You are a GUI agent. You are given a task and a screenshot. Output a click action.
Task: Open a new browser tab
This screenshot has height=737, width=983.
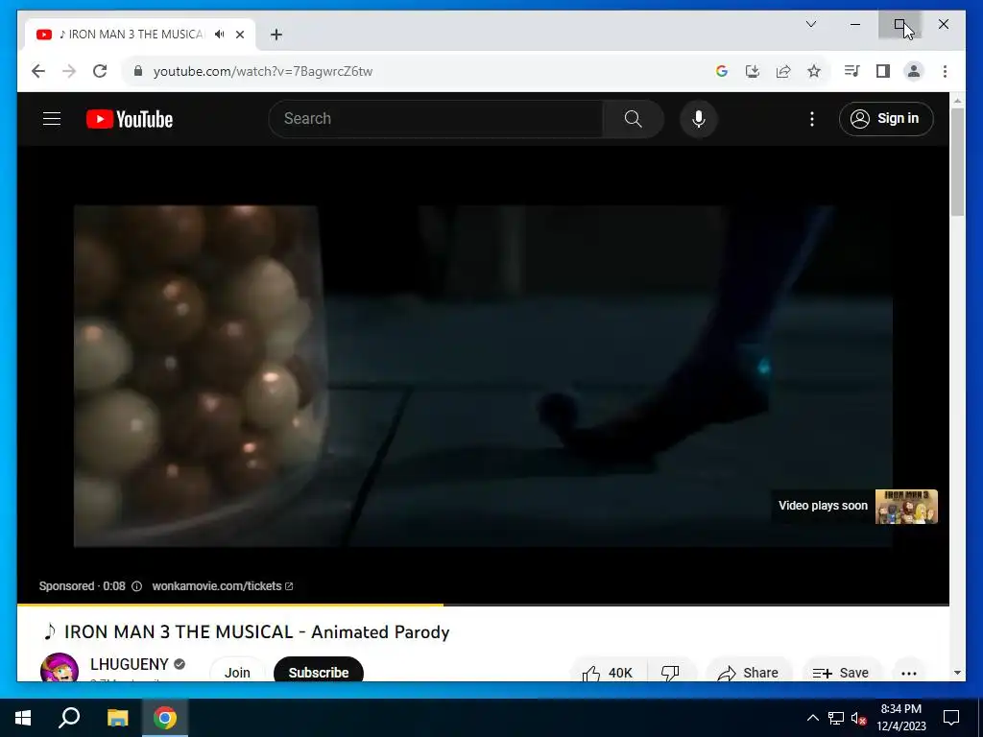[276, 35]
